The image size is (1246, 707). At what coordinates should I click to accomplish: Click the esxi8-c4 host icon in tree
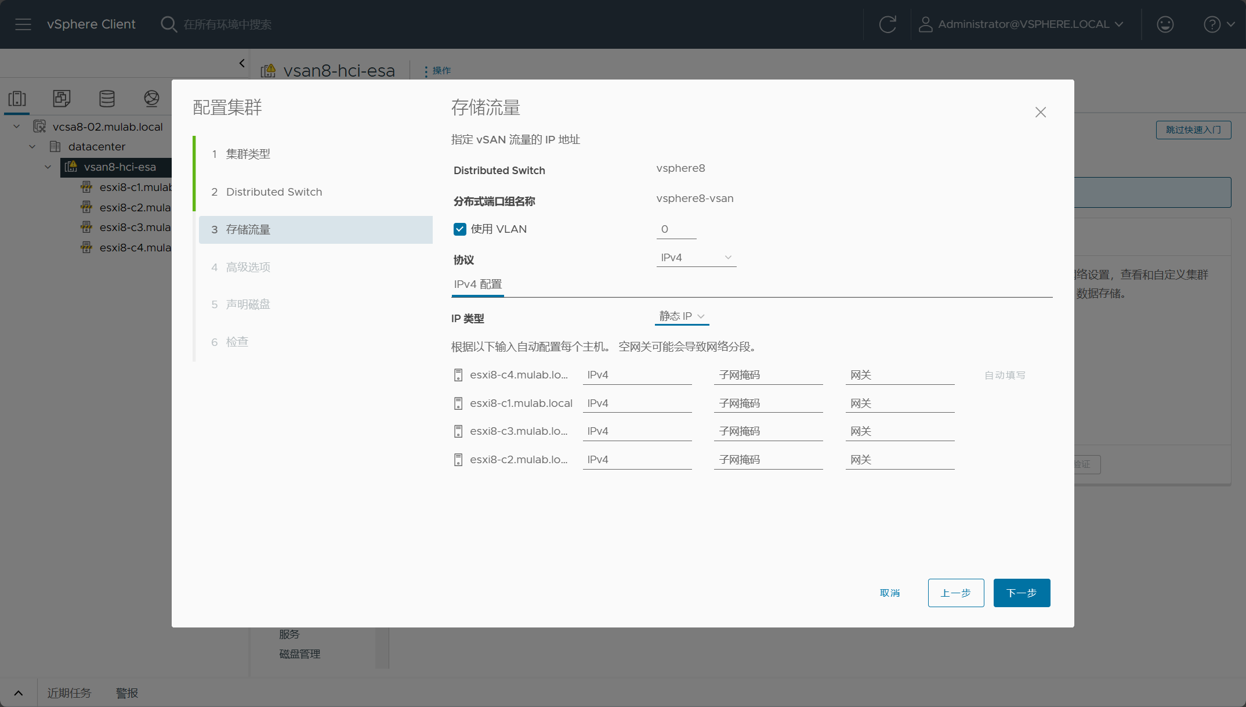(x=86, y=247)
